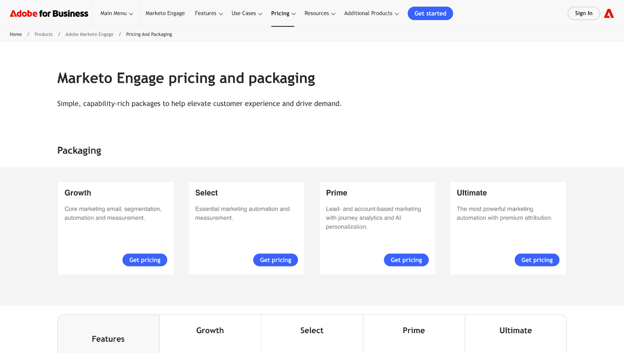The height and width of the screenshot is (353, 624).
Task: Expand the Resources menu
Action: [320, 13]
